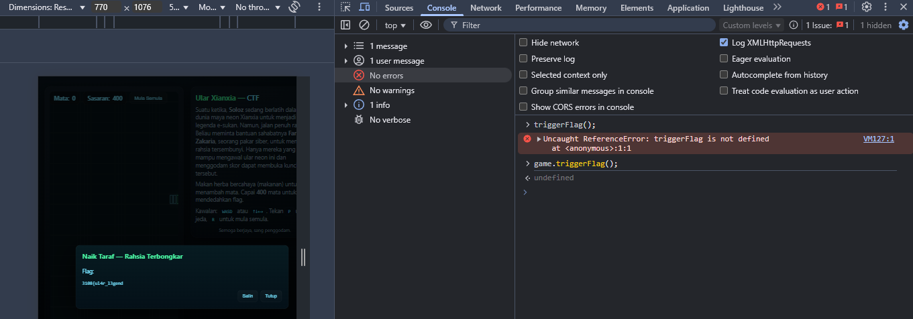This screenshot has width=913, height=319.
Task: Open console settings gear icon
Action: pos(903,25)
